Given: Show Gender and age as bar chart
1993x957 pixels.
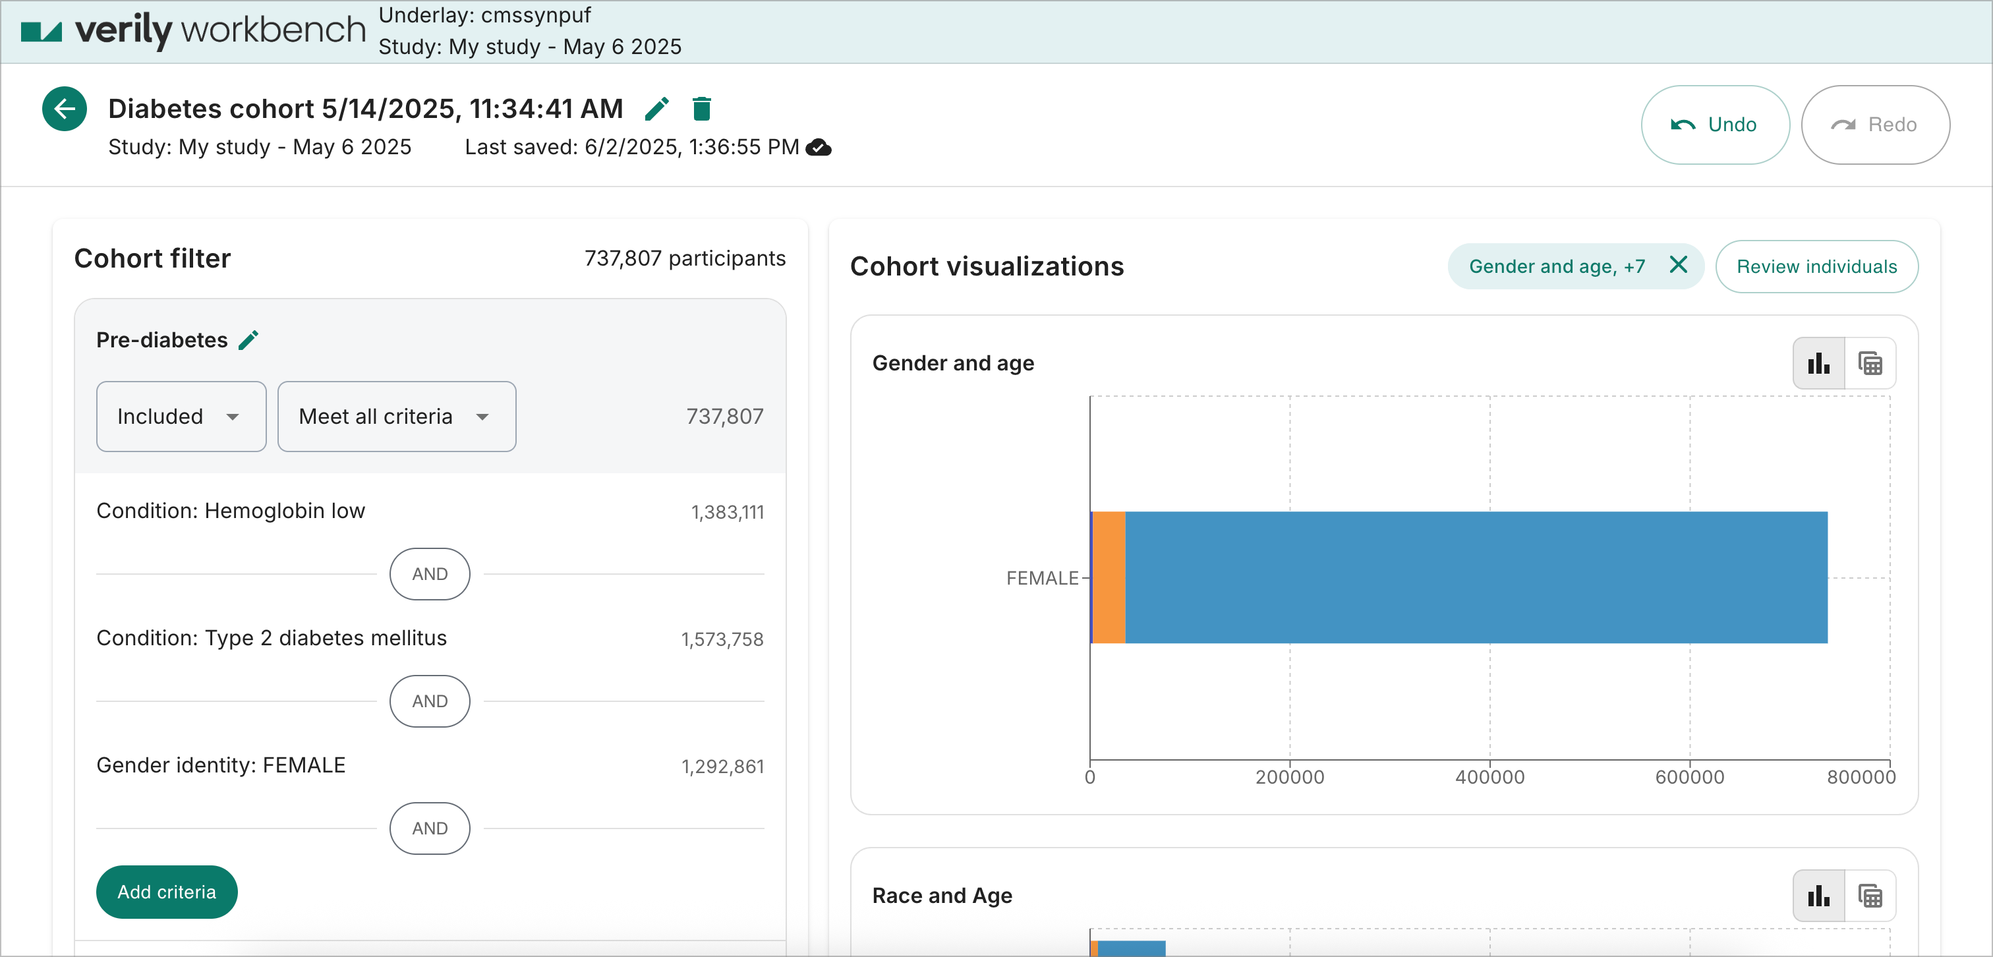Looking at the screenshot, I should click(1819, 363).
